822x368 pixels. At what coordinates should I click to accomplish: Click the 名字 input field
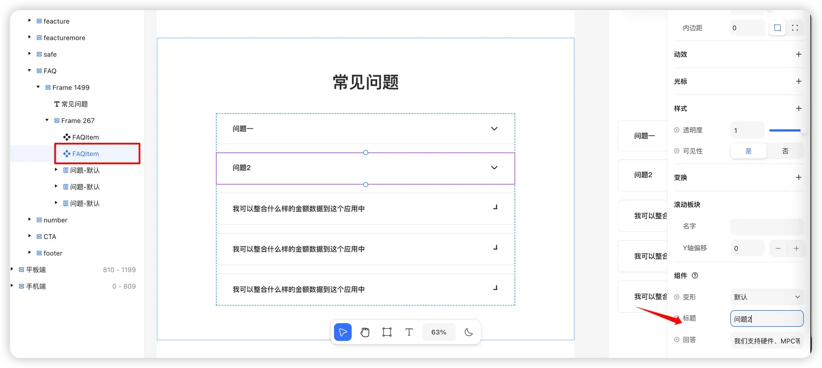tap(767, 226)
